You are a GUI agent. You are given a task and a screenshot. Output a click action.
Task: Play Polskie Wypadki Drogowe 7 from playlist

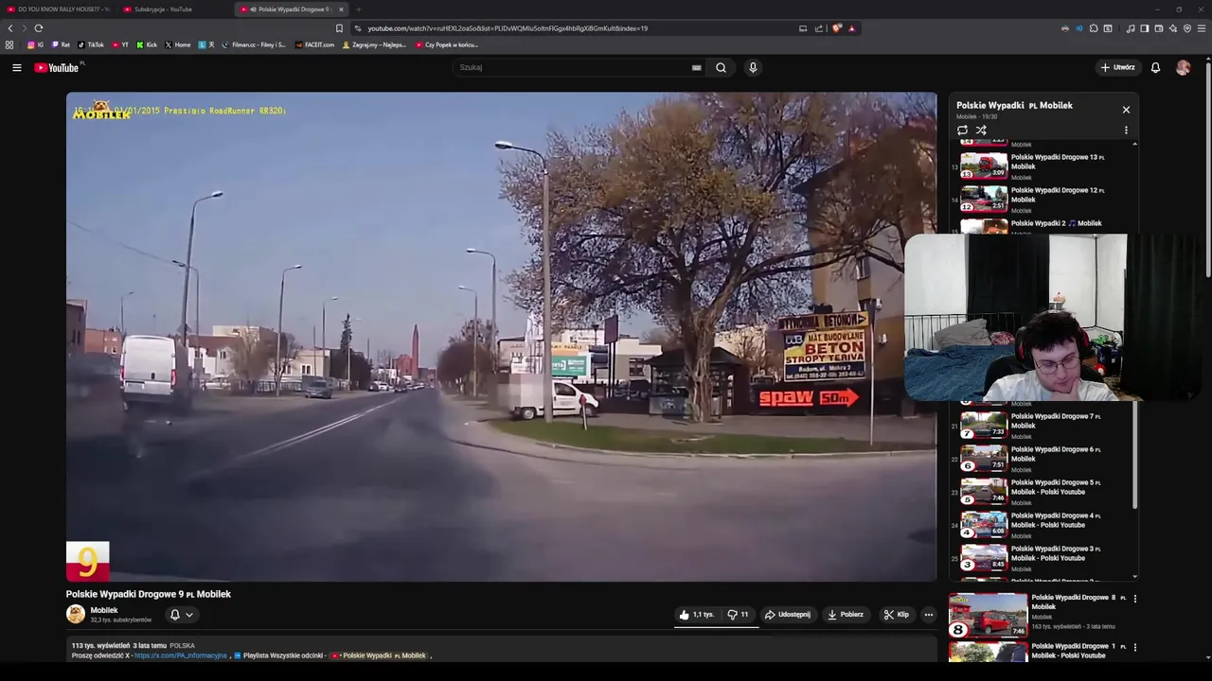coord(1042,425)
